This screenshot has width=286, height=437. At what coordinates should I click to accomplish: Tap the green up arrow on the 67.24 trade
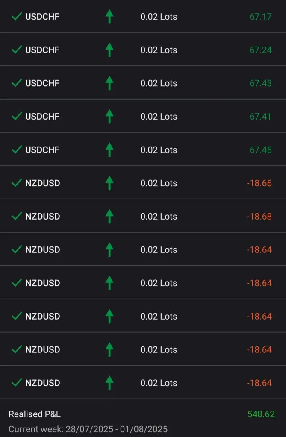pyautogui.click(x=109, y=50)
